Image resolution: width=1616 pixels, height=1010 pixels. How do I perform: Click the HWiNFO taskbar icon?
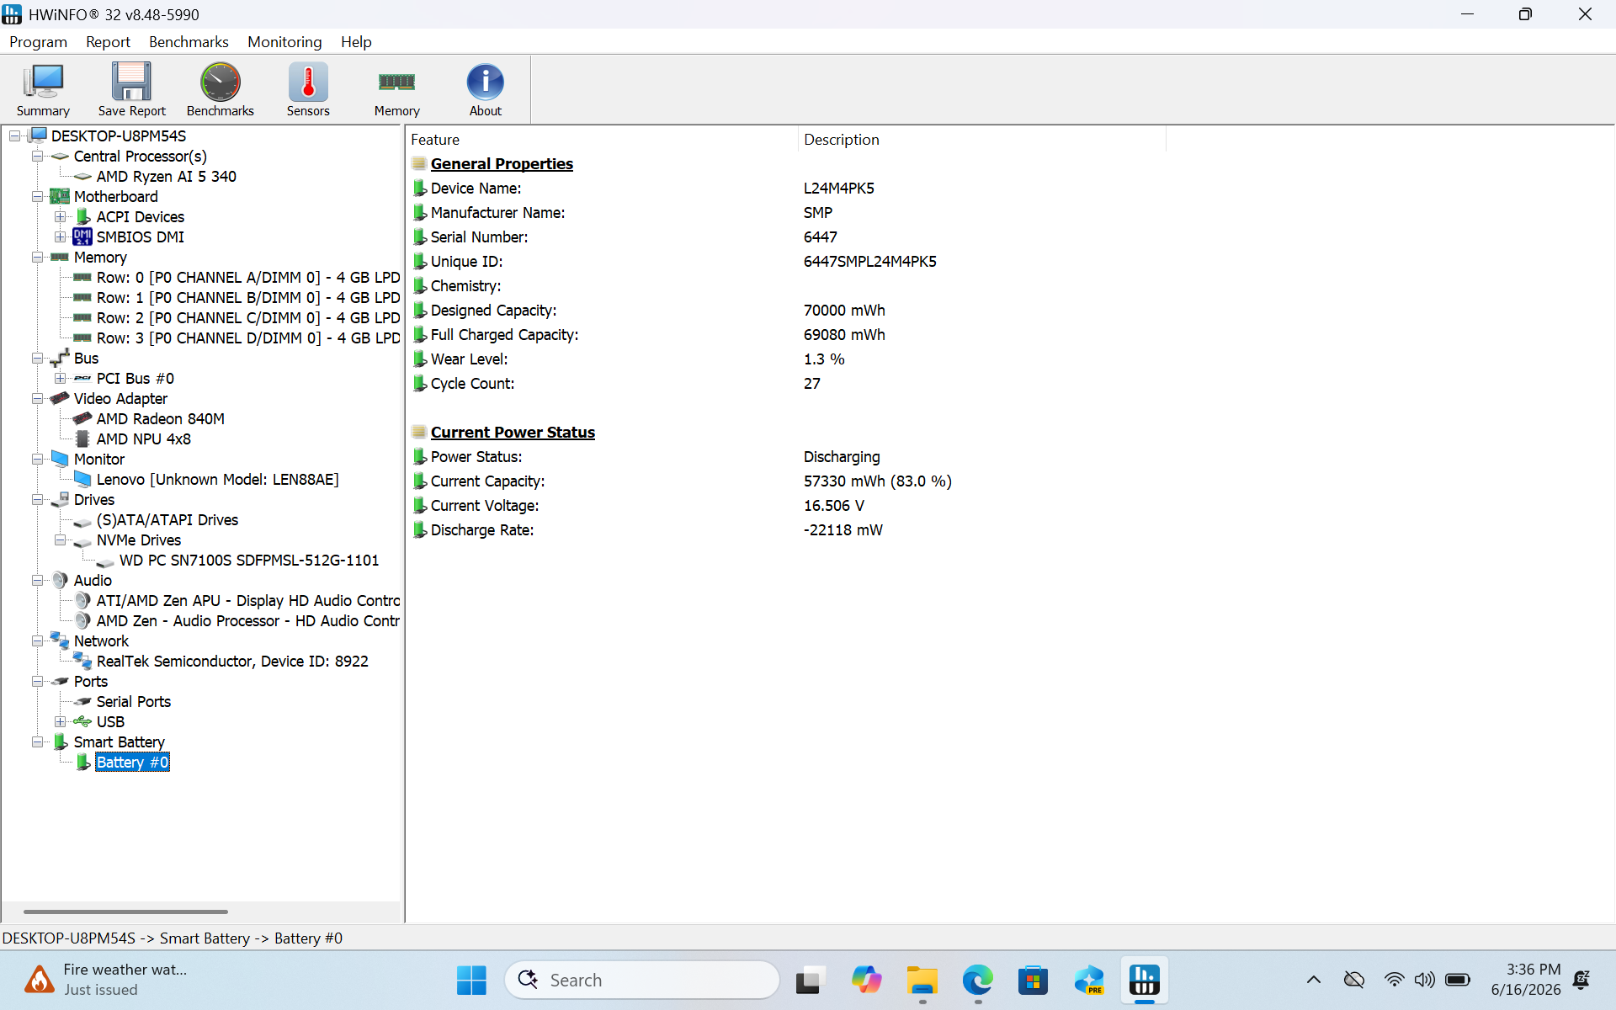(1144, 980)
